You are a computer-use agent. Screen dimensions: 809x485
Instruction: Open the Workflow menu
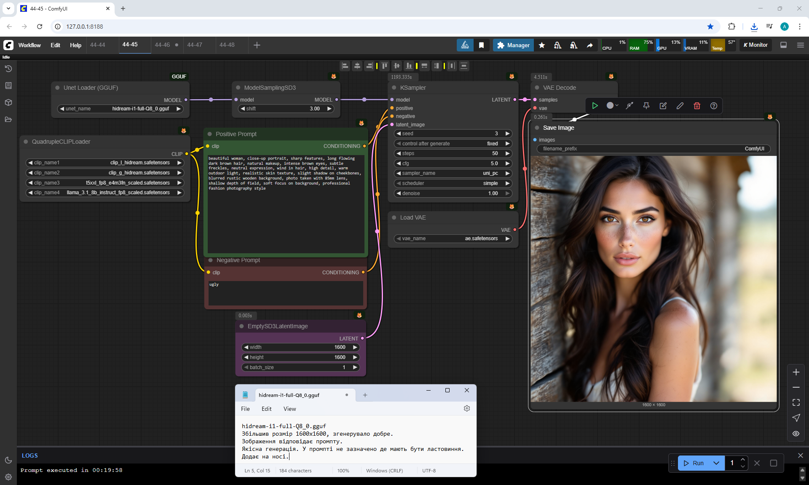tap(29, 45)
